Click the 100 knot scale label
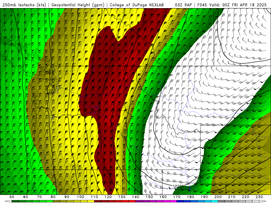Viewport: 271px width, 203px height. (81, 197)
